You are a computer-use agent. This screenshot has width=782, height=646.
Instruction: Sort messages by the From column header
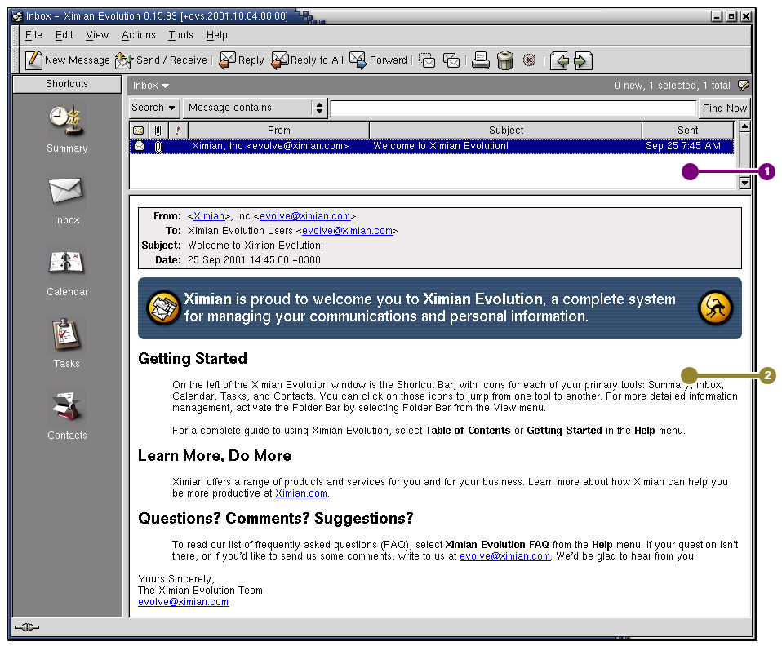point(279,131)
